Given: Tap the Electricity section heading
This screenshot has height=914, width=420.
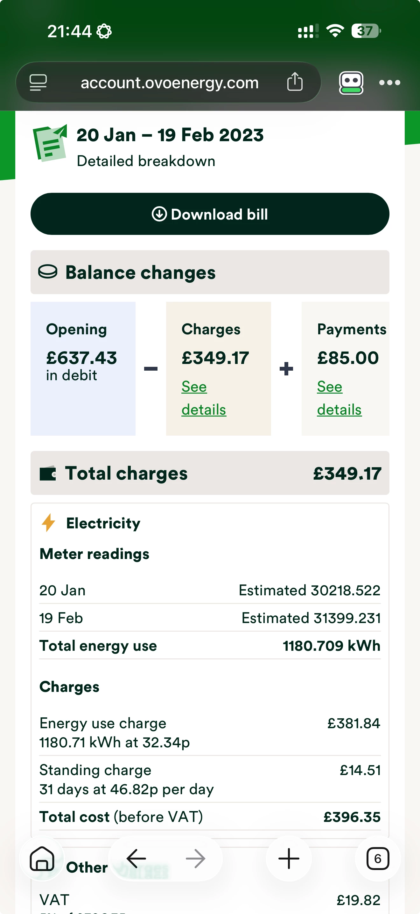Looking at the screenshot, I should coord(103,523).
